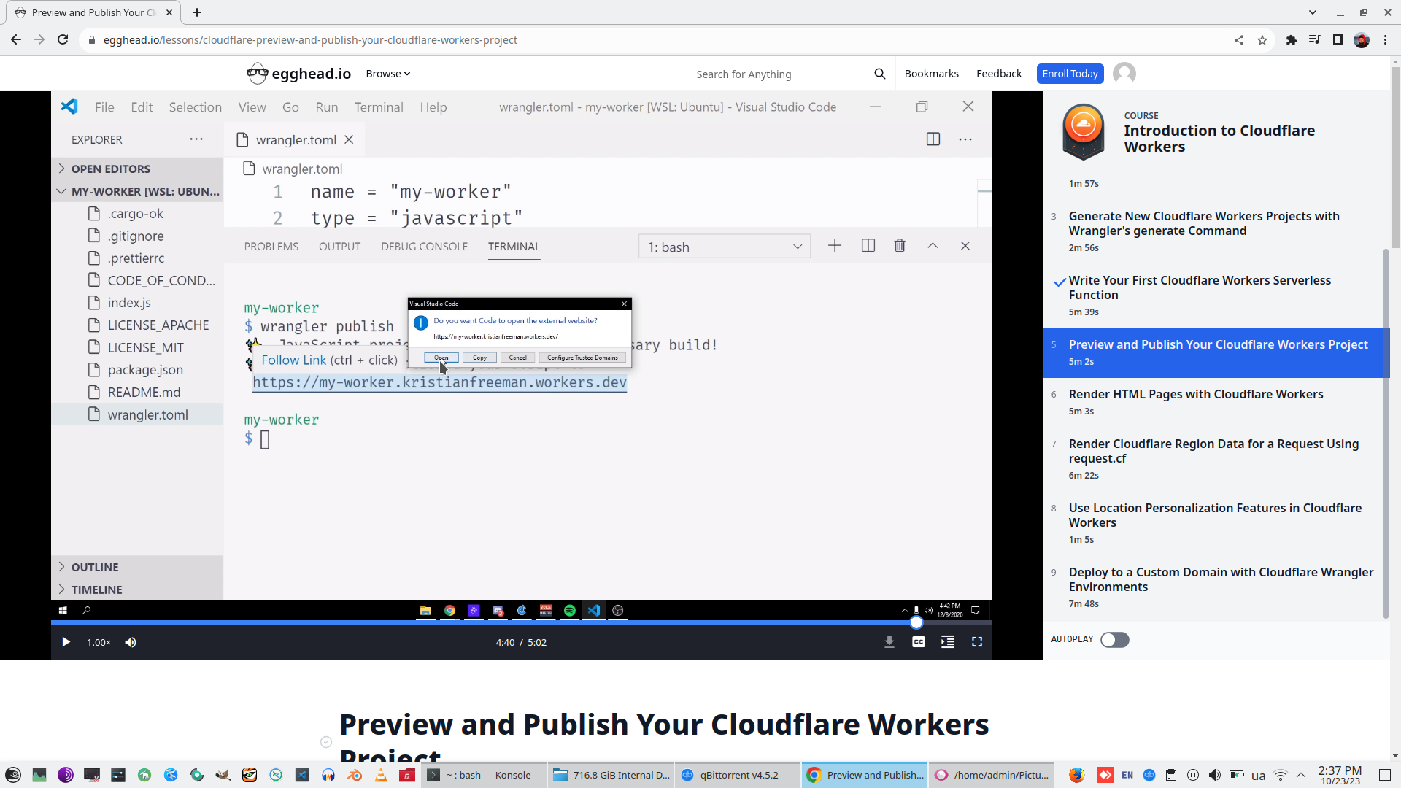Open the Browse dropdown menu
This screenshot has height=788, width=1401.
coord(387,74)
